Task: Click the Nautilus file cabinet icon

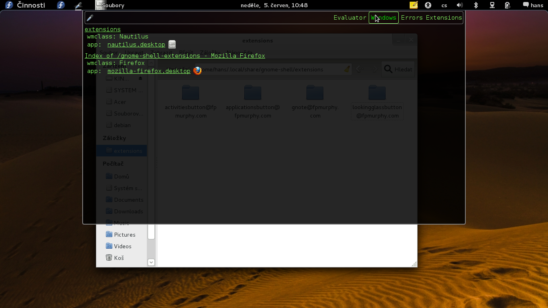Action: 172,45
